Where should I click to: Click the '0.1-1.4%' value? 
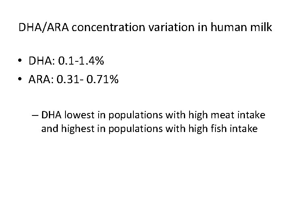tap(81, 62)
